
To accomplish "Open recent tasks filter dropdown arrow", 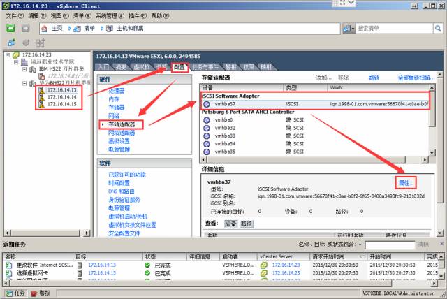I will (x=360, y=245).
